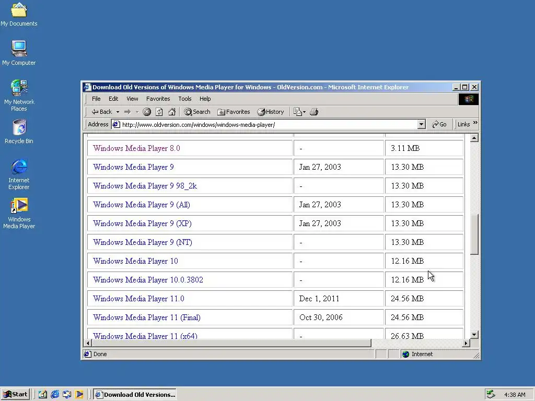The height and width of the screenshot is (401, 535).
Task: Click the Internet zone globe in status bar
Action: pos(405,354)
